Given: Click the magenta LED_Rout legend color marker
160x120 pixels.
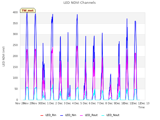Looking at the screenshot, I should pyautogui.click(x=81, y=115).
